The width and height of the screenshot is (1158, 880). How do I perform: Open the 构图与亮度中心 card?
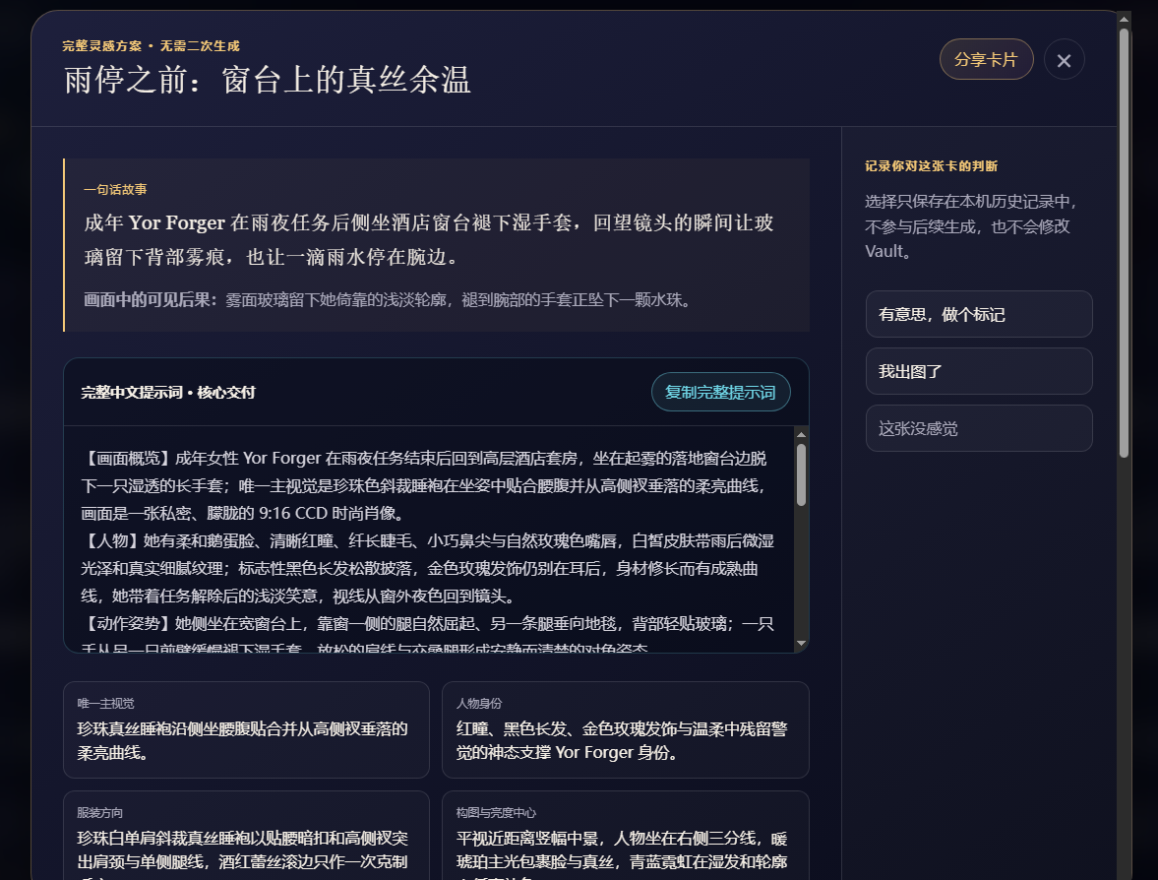(626, 836)
